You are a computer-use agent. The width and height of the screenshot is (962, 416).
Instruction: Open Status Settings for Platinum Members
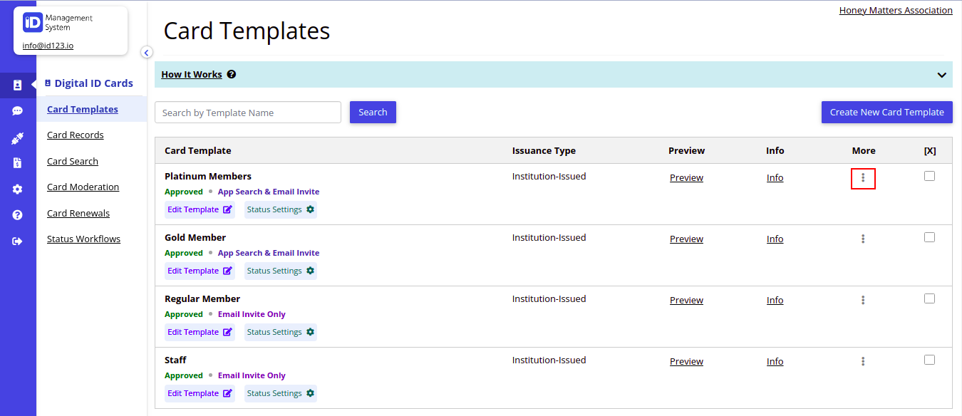280,209
